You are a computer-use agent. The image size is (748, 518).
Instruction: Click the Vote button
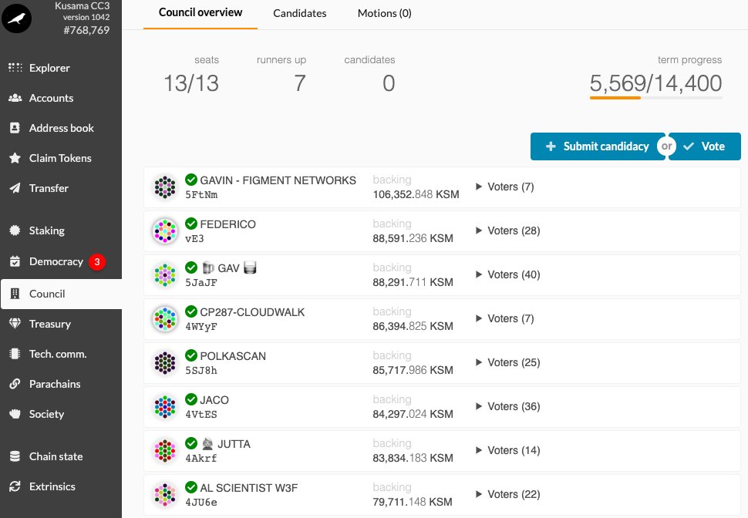coord(705,146)
